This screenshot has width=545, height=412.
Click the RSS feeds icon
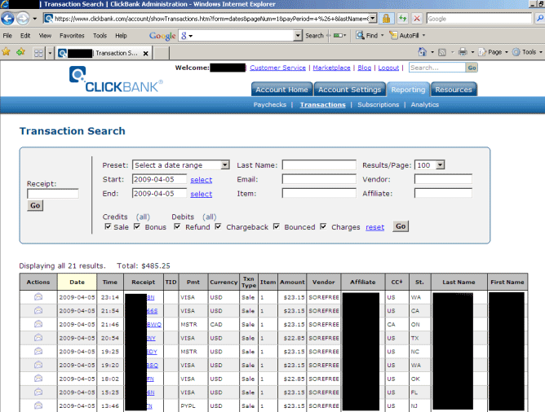(x=442, y=52)
